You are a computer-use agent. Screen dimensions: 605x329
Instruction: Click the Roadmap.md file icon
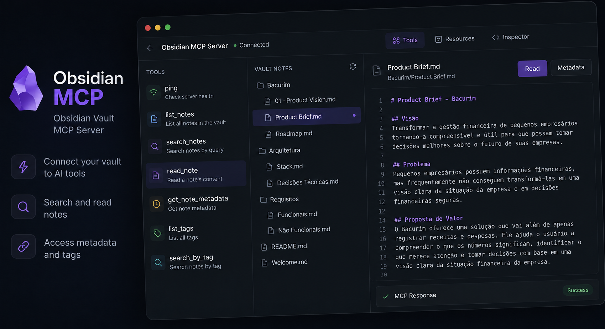[x=268, y=134]
